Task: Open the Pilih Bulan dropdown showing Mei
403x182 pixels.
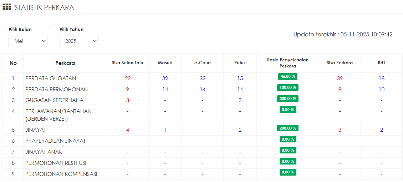Action: (x=28, y=41)
